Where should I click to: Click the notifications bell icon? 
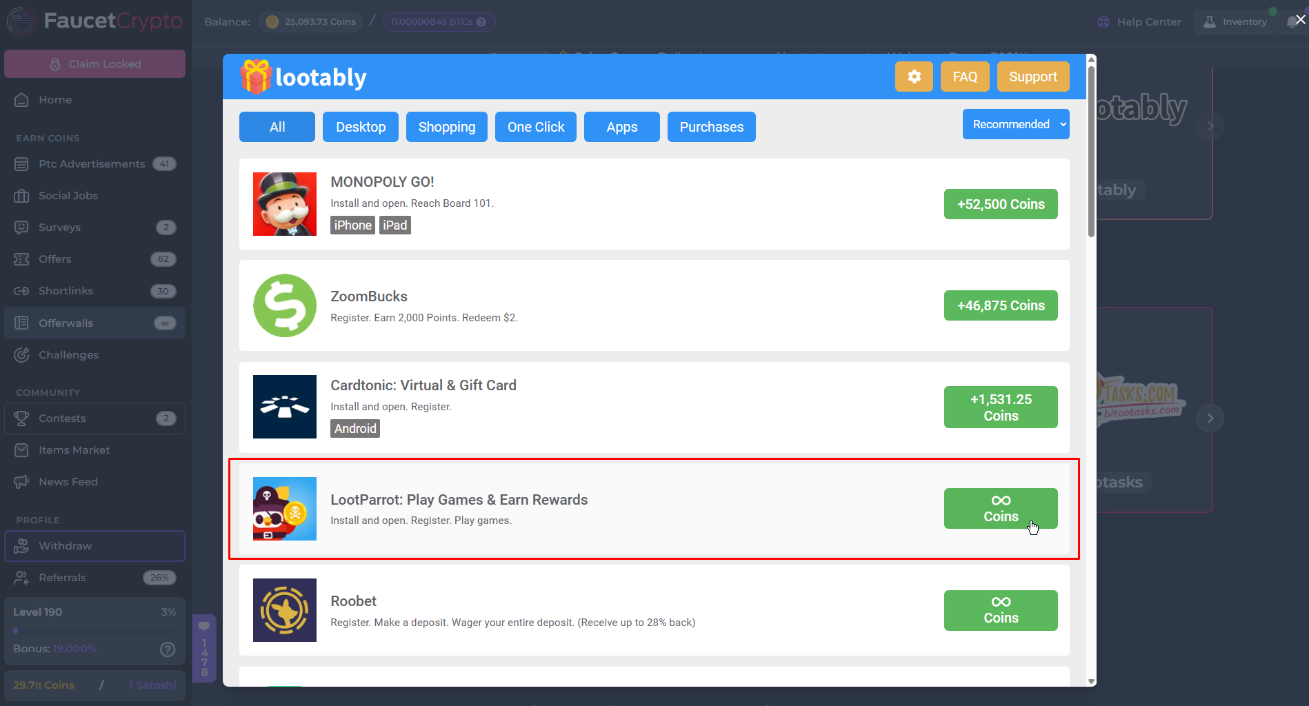click(1292, 21)
